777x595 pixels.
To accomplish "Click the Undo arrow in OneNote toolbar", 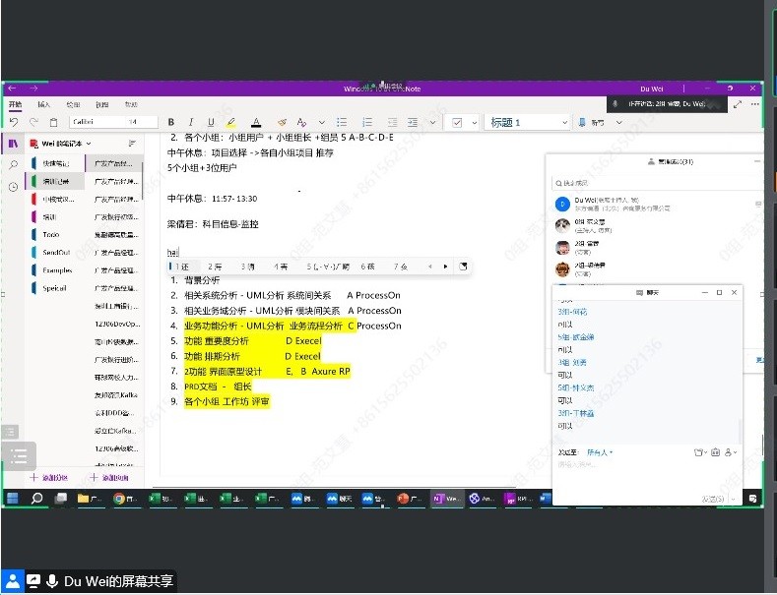I will [14, 122].
